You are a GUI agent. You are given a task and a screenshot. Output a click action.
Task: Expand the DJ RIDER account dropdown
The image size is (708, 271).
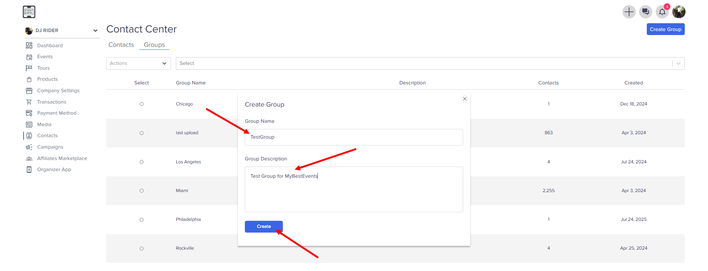pyautogui.click(x=62, y=31)
